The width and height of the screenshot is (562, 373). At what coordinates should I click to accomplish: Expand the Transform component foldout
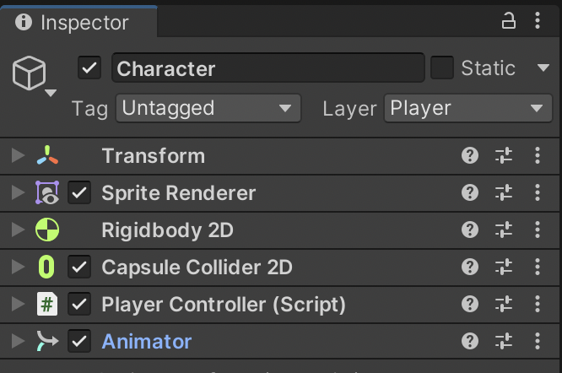click(x=15, y=156)
